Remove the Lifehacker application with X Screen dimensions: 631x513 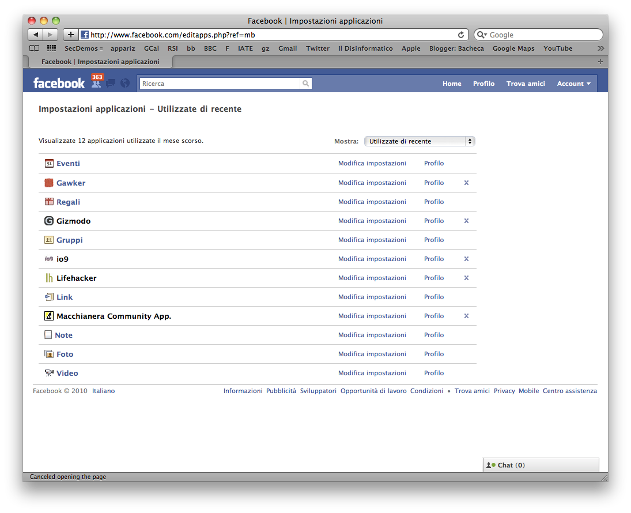pos(466,278)
